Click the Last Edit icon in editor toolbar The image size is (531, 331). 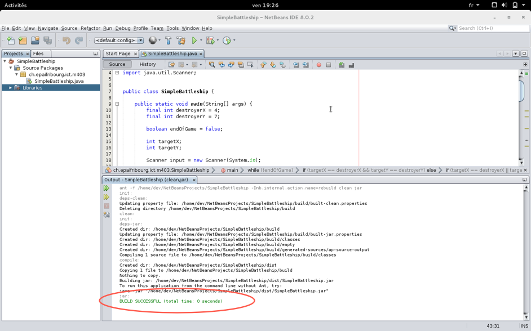tap(172, 65)
